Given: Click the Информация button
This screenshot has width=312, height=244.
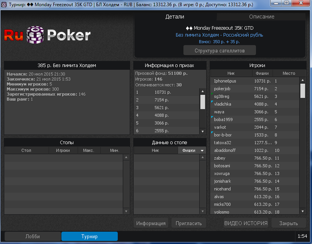Looking at the screenshot, I should (x=151, y=224).
